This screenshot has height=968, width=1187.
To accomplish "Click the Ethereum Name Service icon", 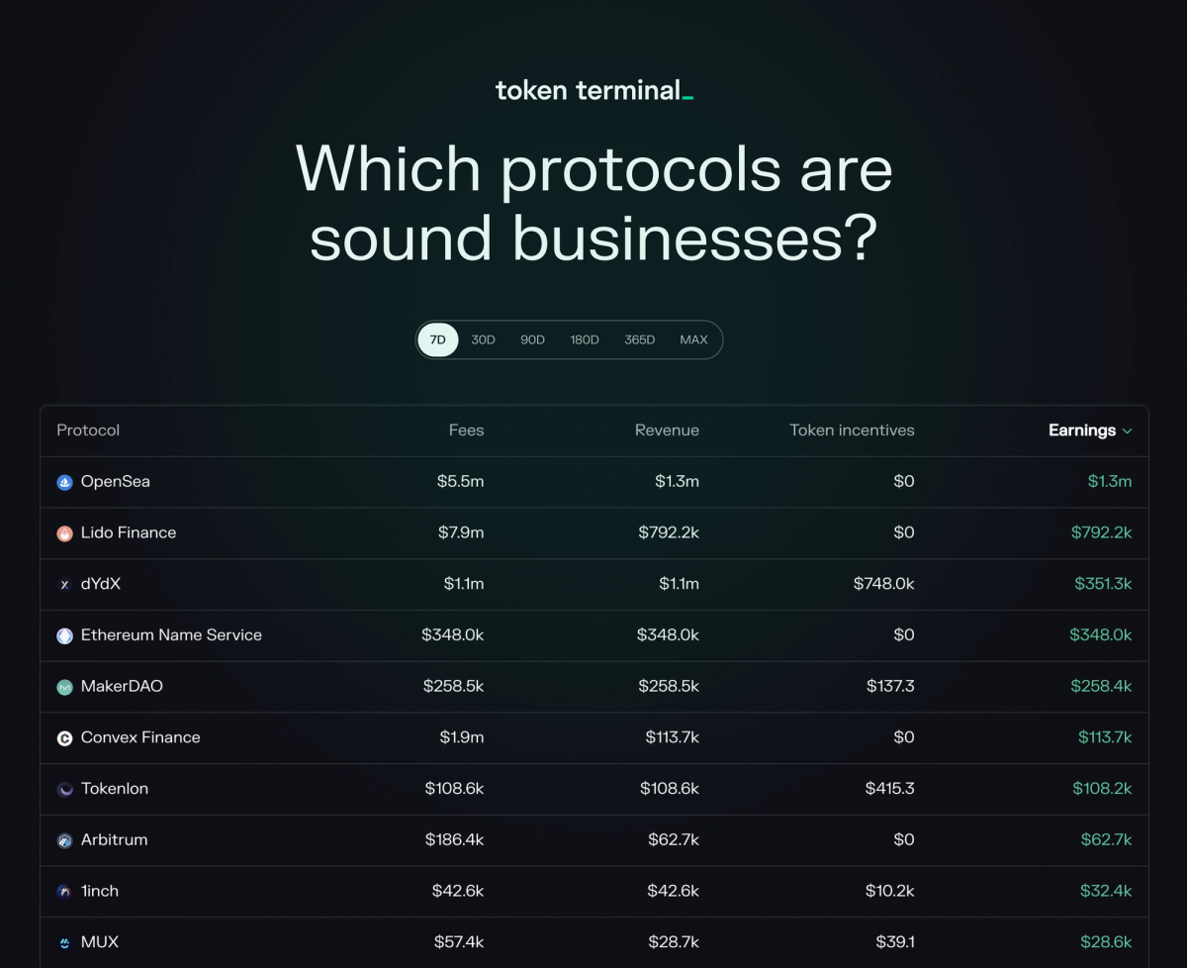I will click(x=64, y=635).
